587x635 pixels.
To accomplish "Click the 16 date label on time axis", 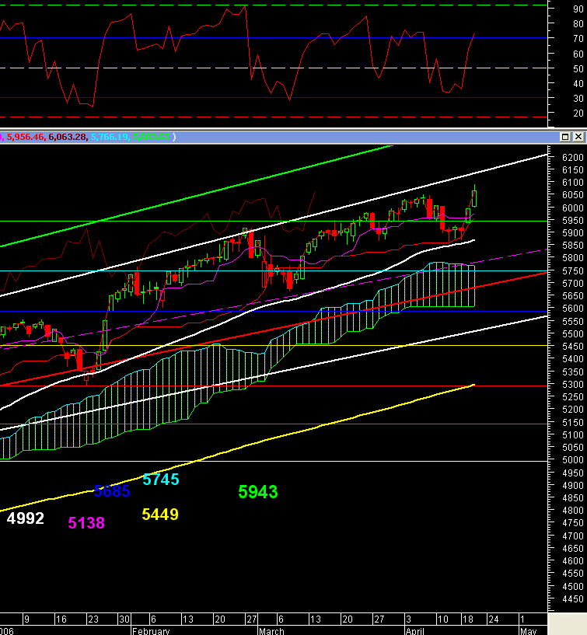I will pos(61,619).
